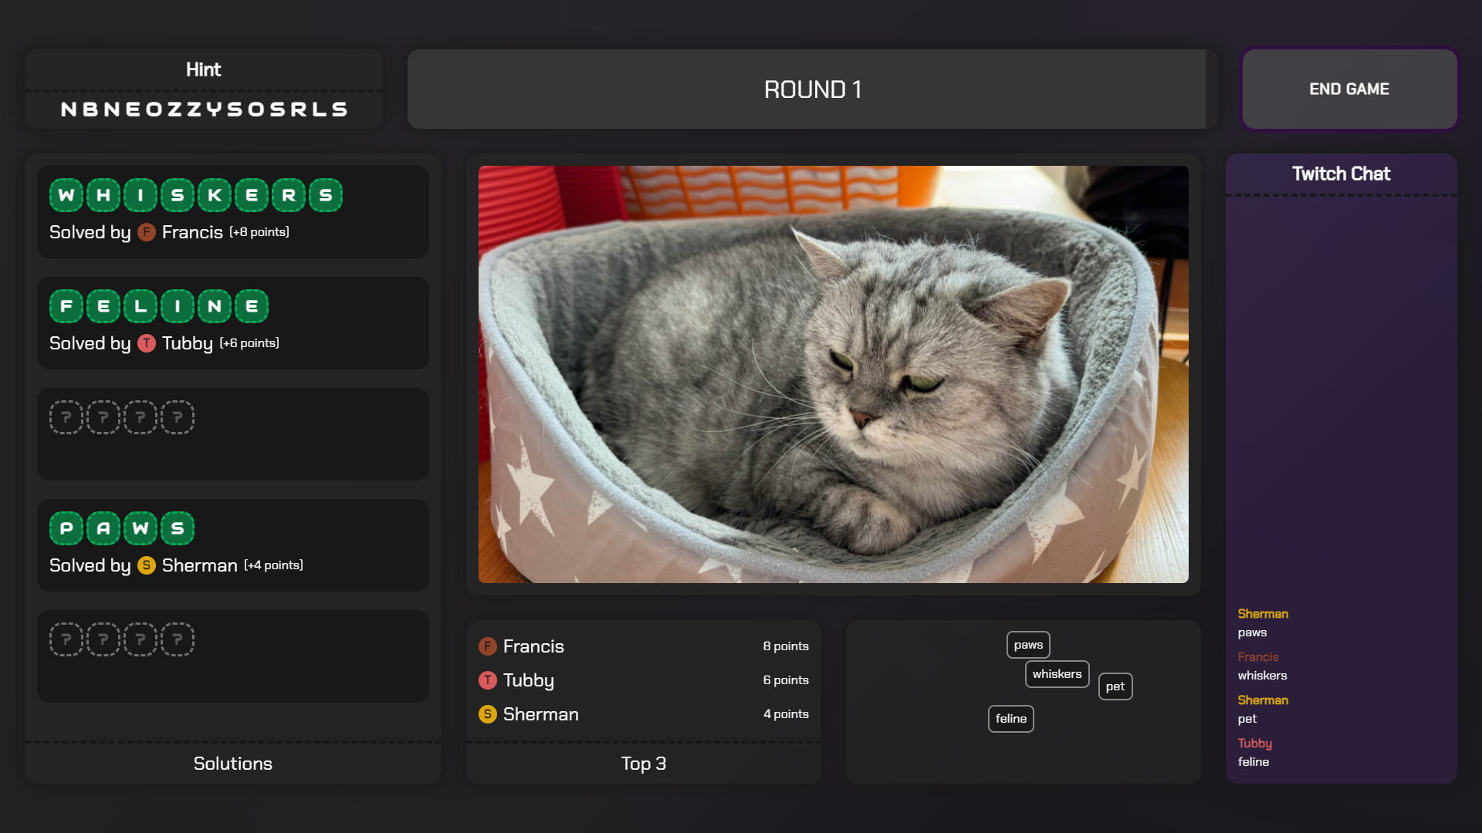
Task: Select the Solutions panel label
Action: [x=232, y=764]
